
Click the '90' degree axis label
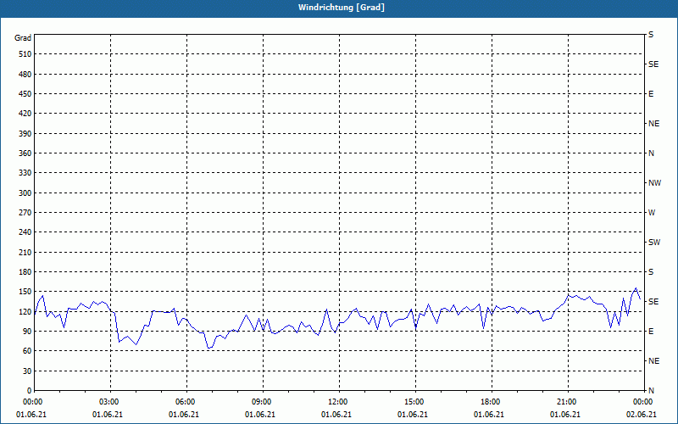tap(27, 331)
